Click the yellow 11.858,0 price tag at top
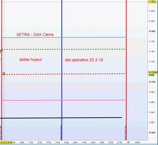This screenshot has height=145, width=158. pos(152,2)
